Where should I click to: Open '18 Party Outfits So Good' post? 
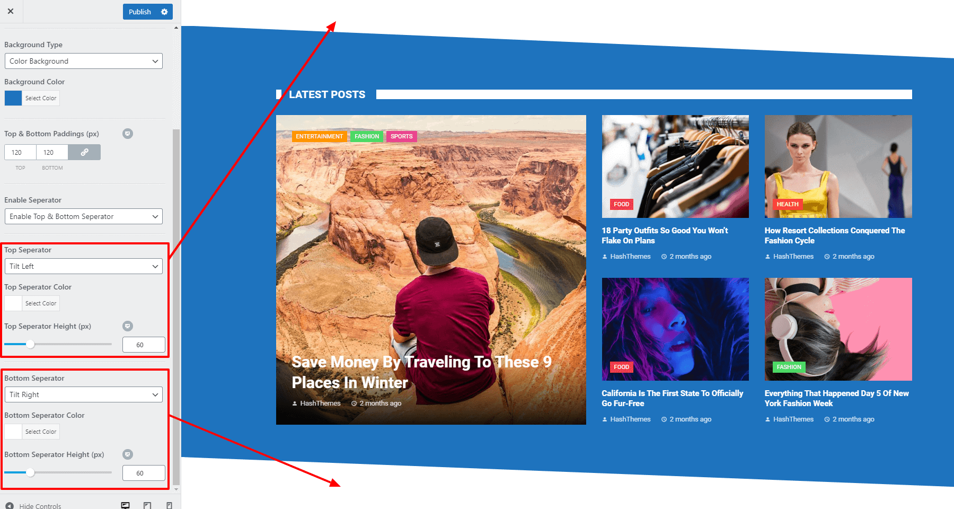(x=665, y=235)
